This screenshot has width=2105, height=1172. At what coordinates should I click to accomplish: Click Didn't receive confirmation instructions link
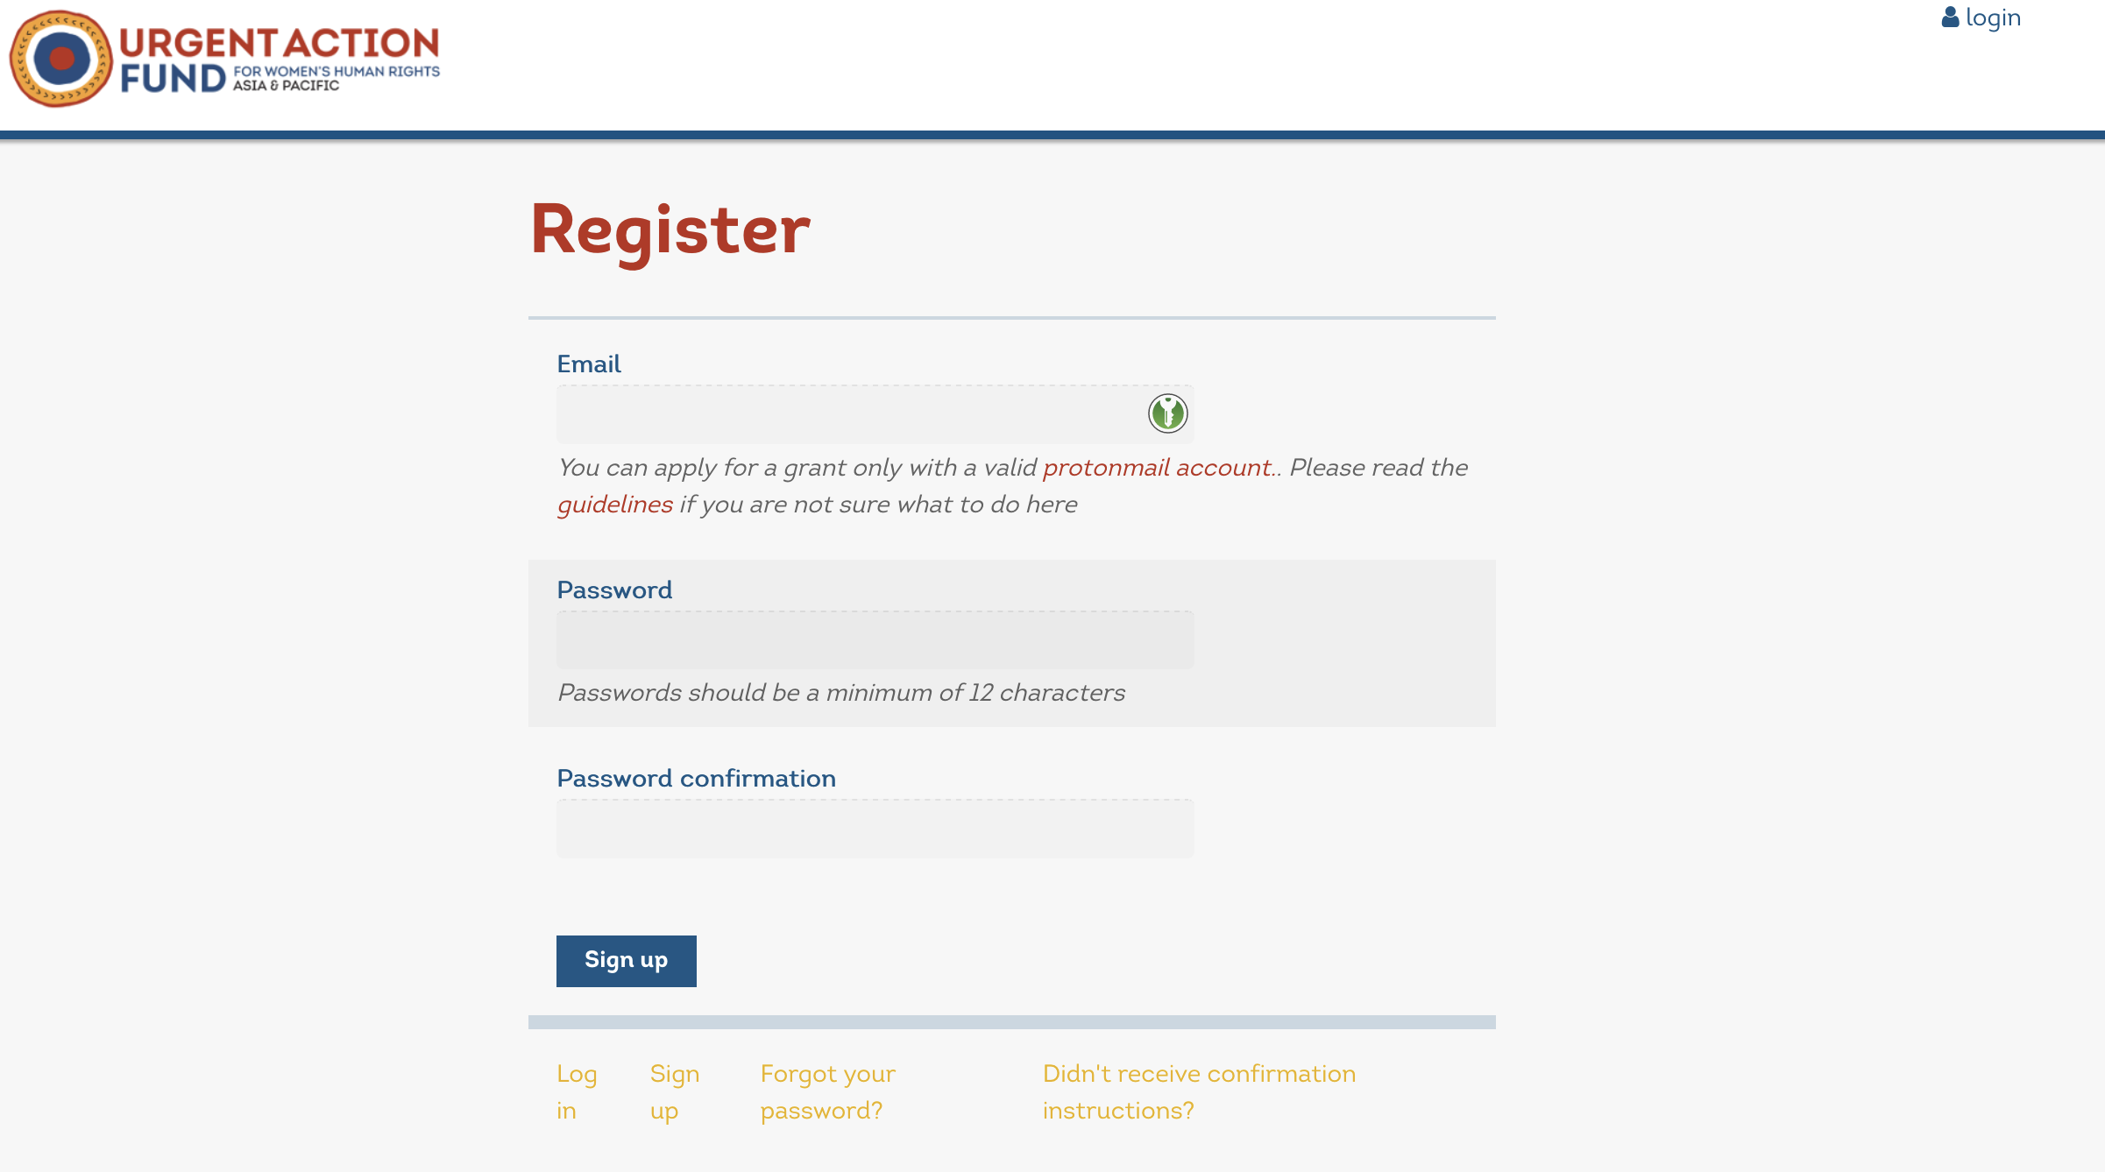pos(1200,1091)
